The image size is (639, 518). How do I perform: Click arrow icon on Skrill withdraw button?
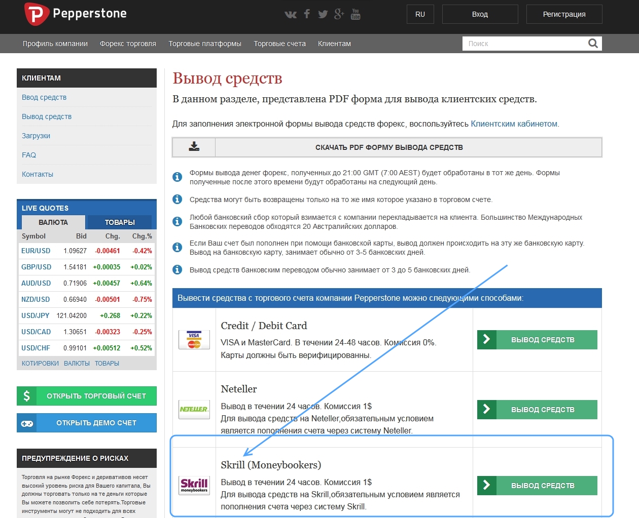[x=487, y=485]
